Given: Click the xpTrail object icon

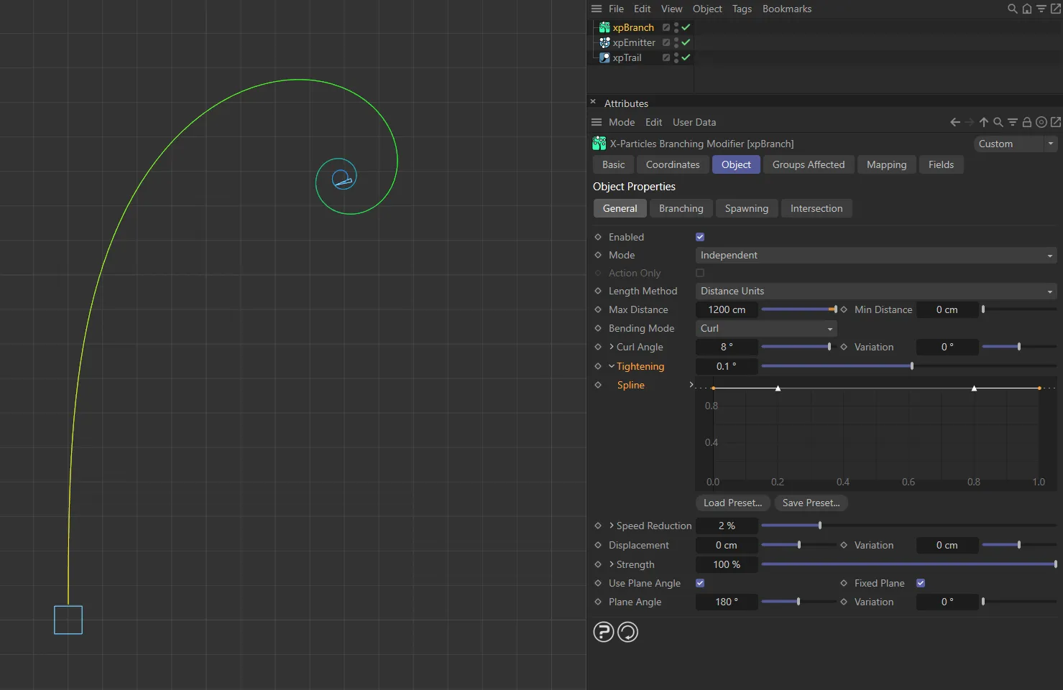Looking at the screenshot, I should coord(604,57).
